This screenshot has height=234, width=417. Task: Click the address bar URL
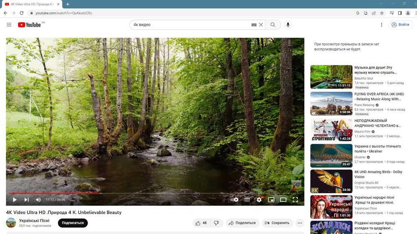coord(64,13)
